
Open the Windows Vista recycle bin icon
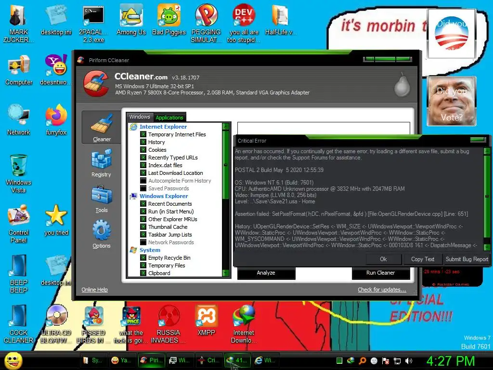(x=19, y=173)
